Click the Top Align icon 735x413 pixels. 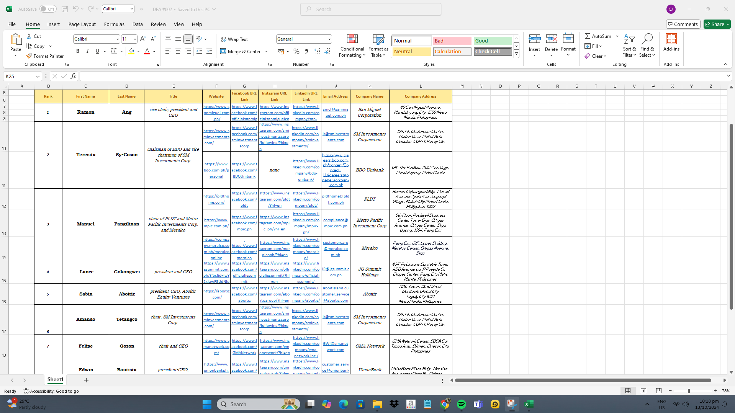168,39
